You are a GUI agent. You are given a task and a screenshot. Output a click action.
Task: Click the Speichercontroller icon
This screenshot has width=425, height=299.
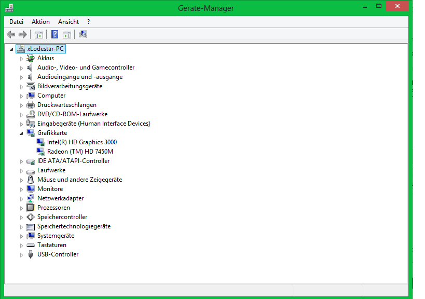click(x=31, y=217)
